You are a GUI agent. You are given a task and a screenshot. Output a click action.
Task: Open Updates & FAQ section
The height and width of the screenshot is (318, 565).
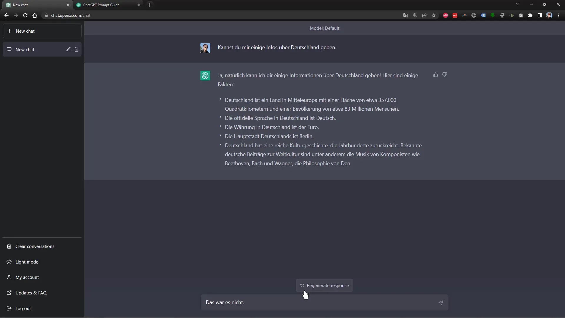[x=31, y=293]
